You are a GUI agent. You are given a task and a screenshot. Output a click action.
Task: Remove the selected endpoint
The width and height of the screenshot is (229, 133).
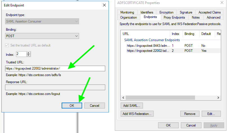[190, 114]
